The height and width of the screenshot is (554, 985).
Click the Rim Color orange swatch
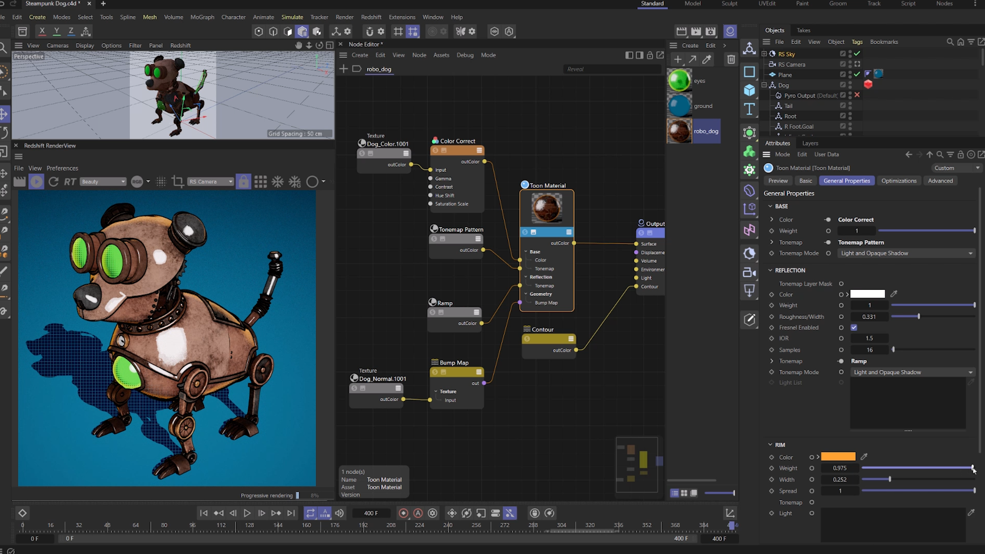tap(838, 457)
